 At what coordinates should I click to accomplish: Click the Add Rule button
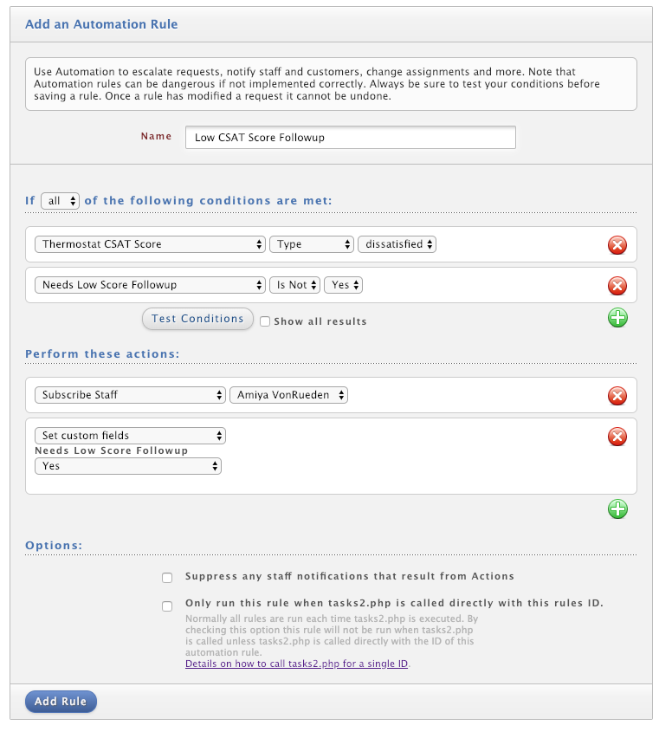61,701
